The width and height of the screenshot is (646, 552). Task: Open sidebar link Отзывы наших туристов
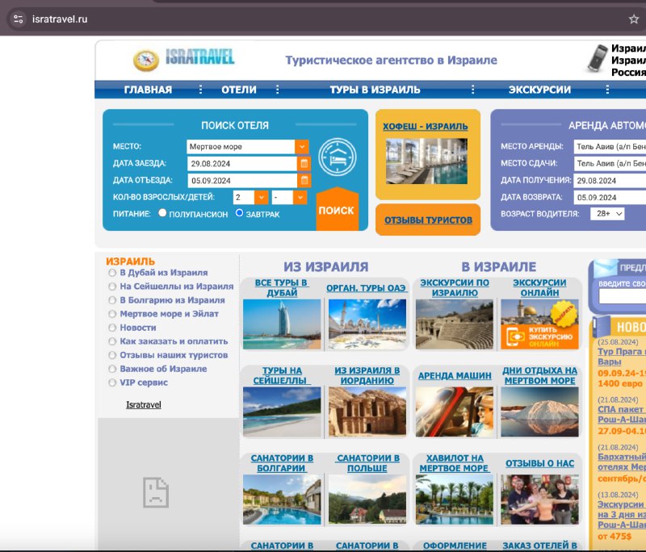point(174,355)
